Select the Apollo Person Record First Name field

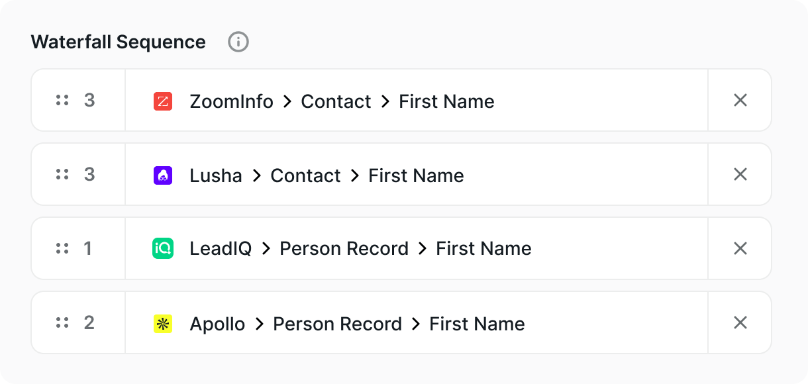357,324
